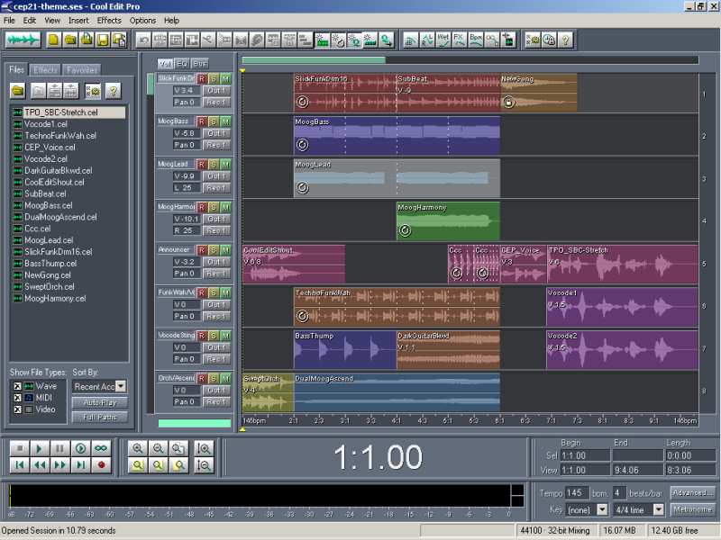Click the zoom in horizontally icon
Screen dimensions: 721x540
[x=138, y=447]
